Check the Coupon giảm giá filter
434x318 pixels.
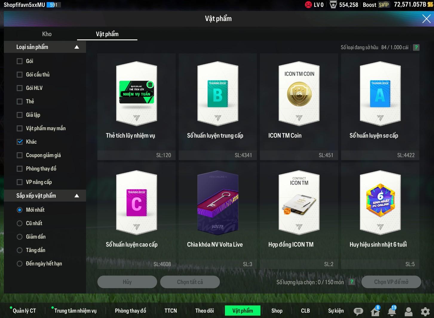click(x=20, y=155)
